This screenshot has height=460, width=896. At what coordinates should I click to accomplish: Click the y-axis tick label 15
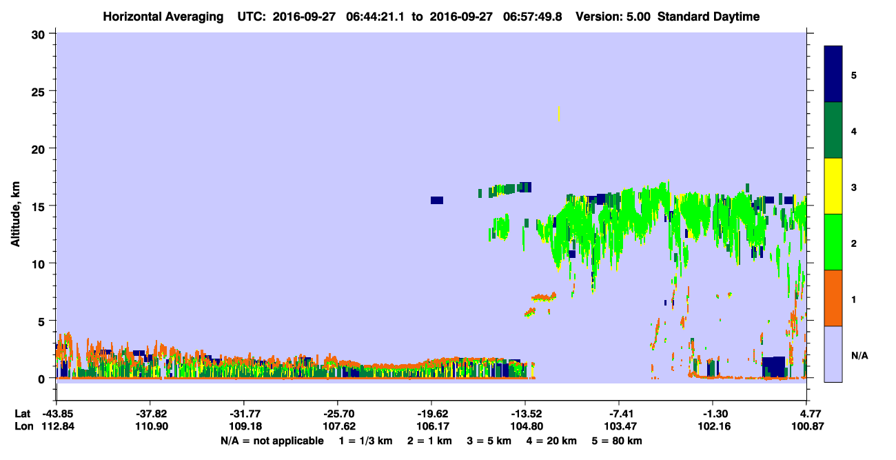(40, 206)
